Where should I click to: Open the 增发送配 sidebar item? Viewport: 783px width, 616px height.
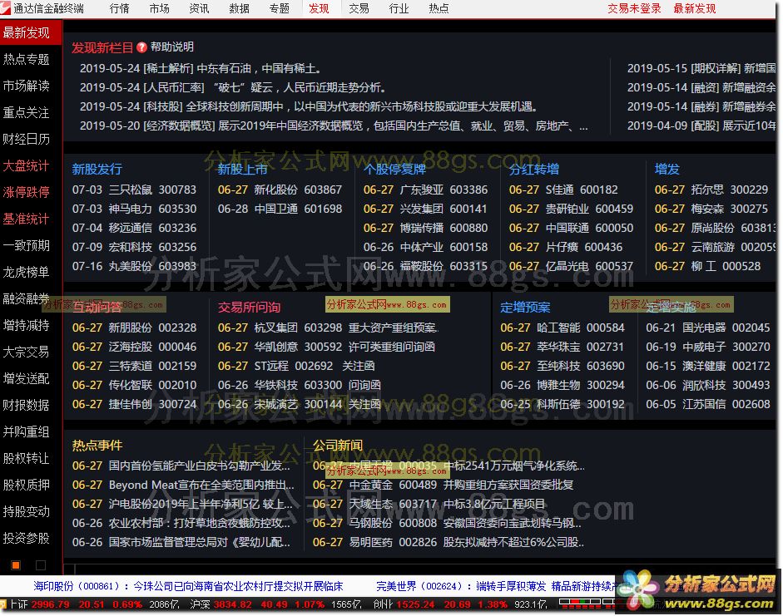coord(27,378)
